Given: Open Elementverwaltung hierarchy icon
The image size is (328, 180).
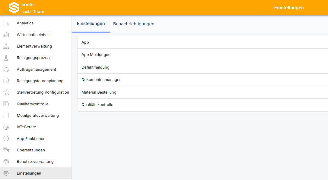Looking at the screenshot, I should pos(6,46).
